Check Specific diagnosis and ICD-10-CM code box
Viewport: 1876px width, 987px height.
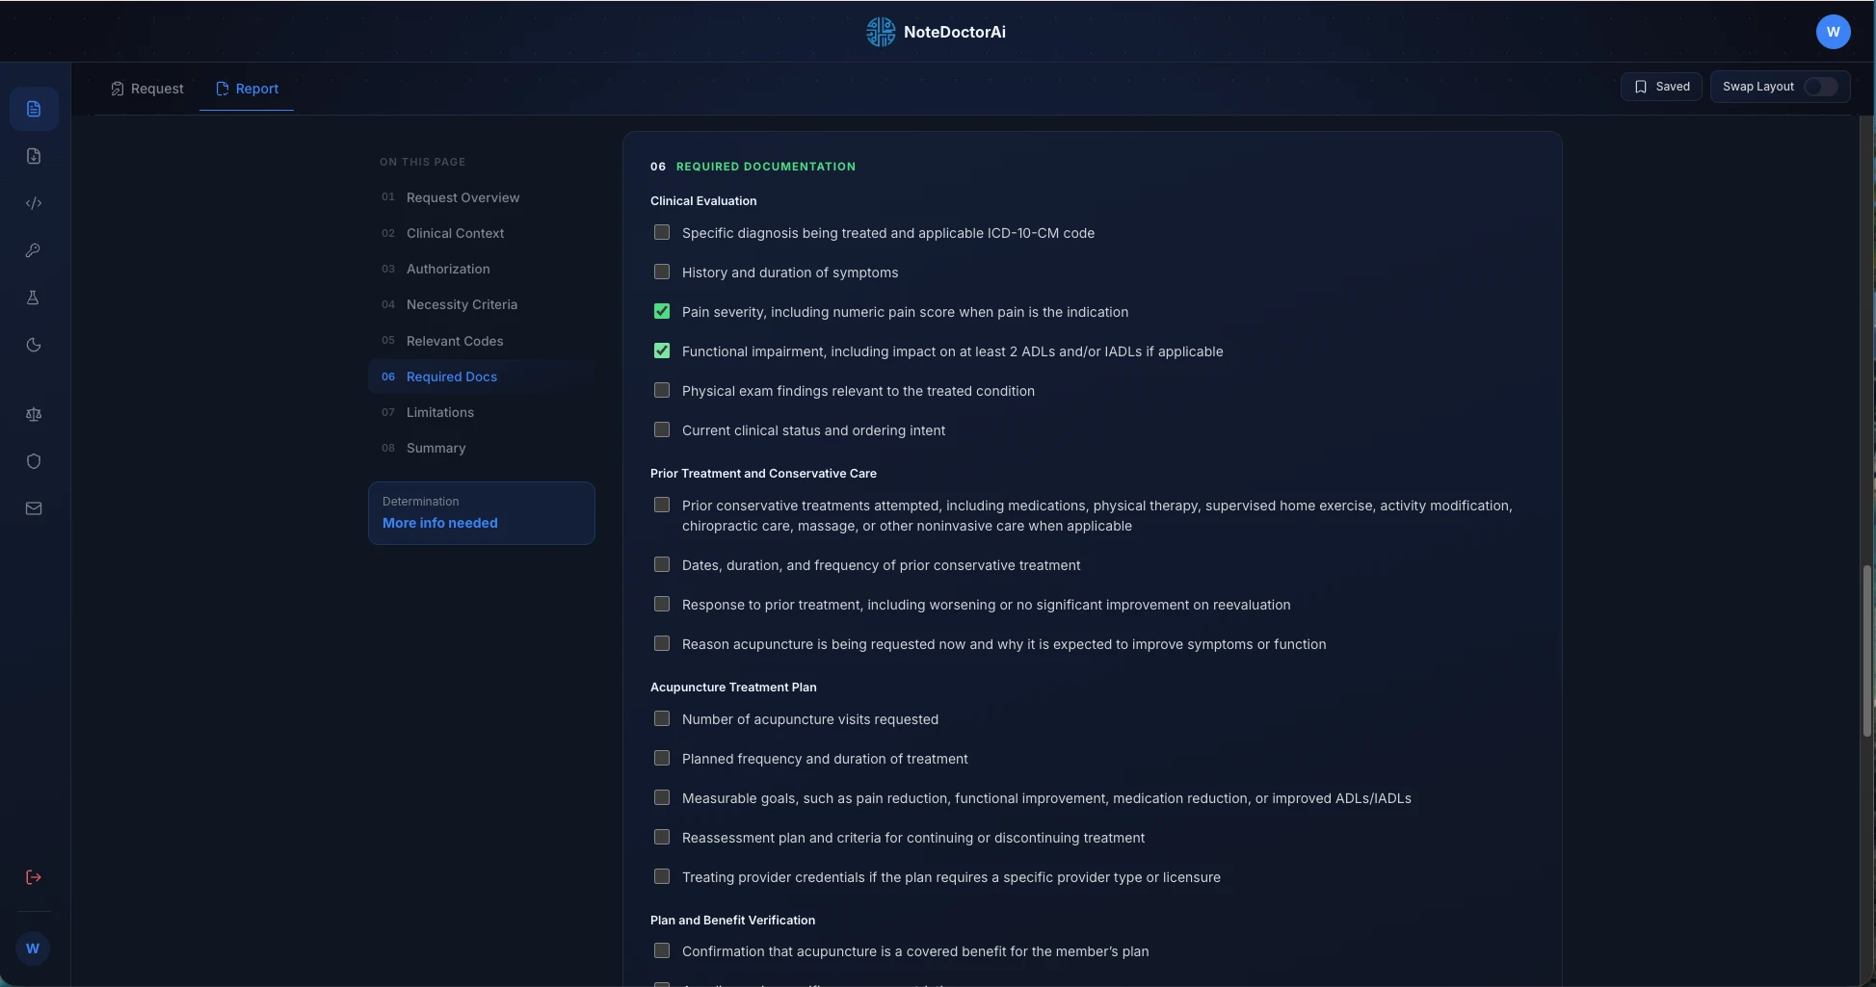[662, 232]
